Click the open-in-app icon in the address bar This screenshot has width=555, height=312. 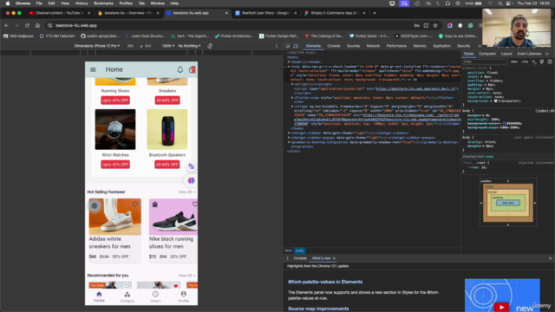click(x=426, y=25)
